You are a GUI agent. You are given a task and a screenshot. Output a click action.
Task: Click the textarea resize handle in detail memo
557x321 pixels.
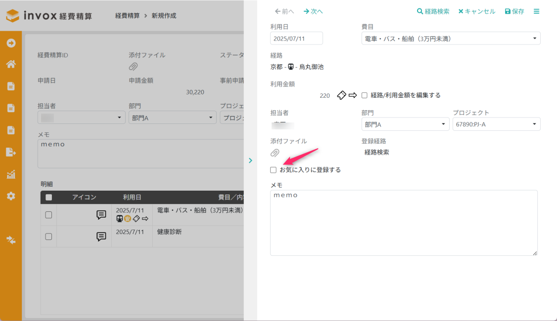tap(535, 253)
